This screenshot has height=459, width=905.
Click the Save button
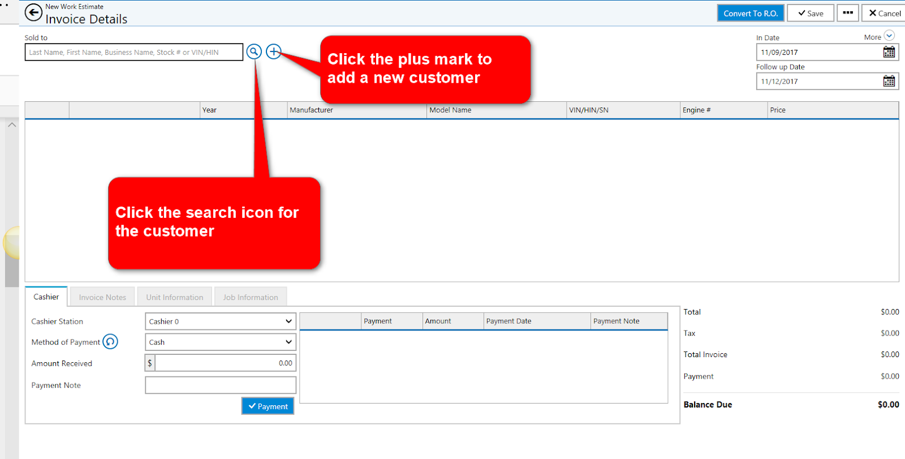(811, 13)
